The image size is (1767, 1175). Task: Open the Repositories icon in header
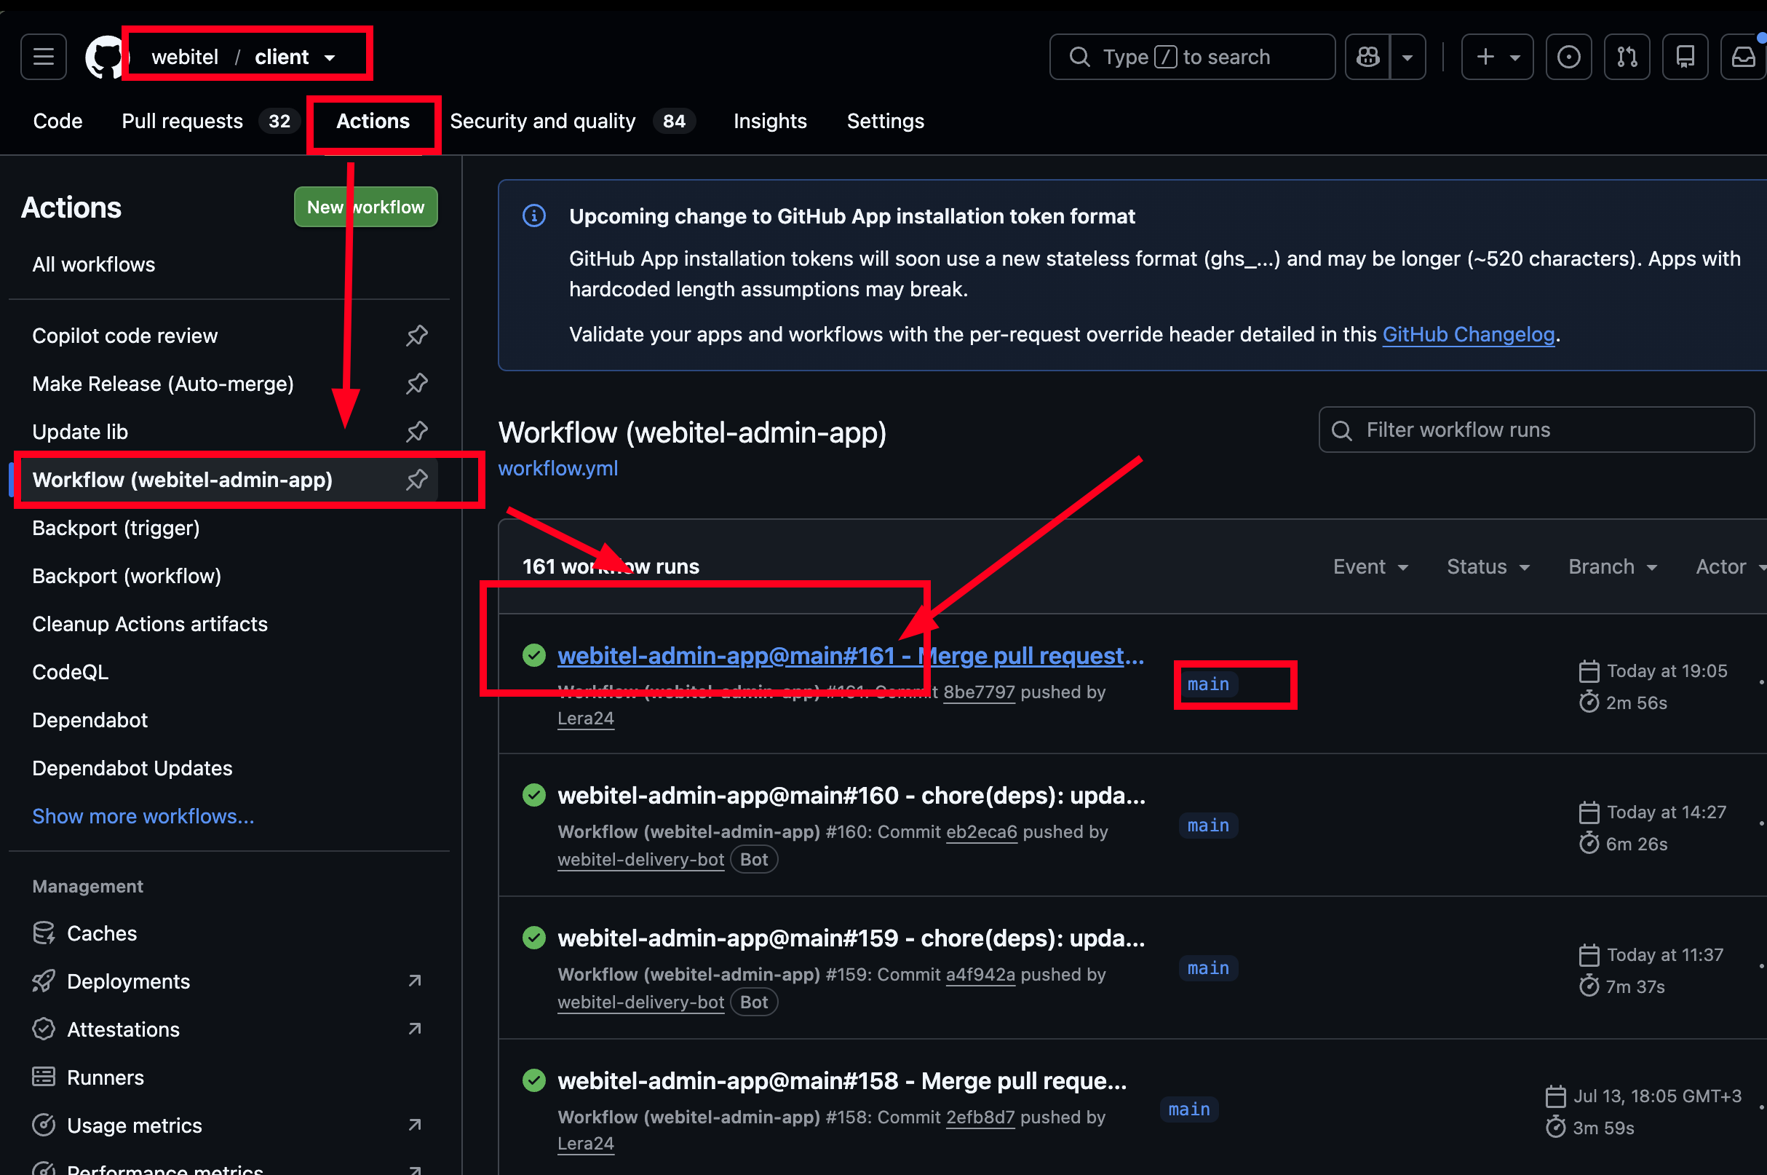point(1685,57)
